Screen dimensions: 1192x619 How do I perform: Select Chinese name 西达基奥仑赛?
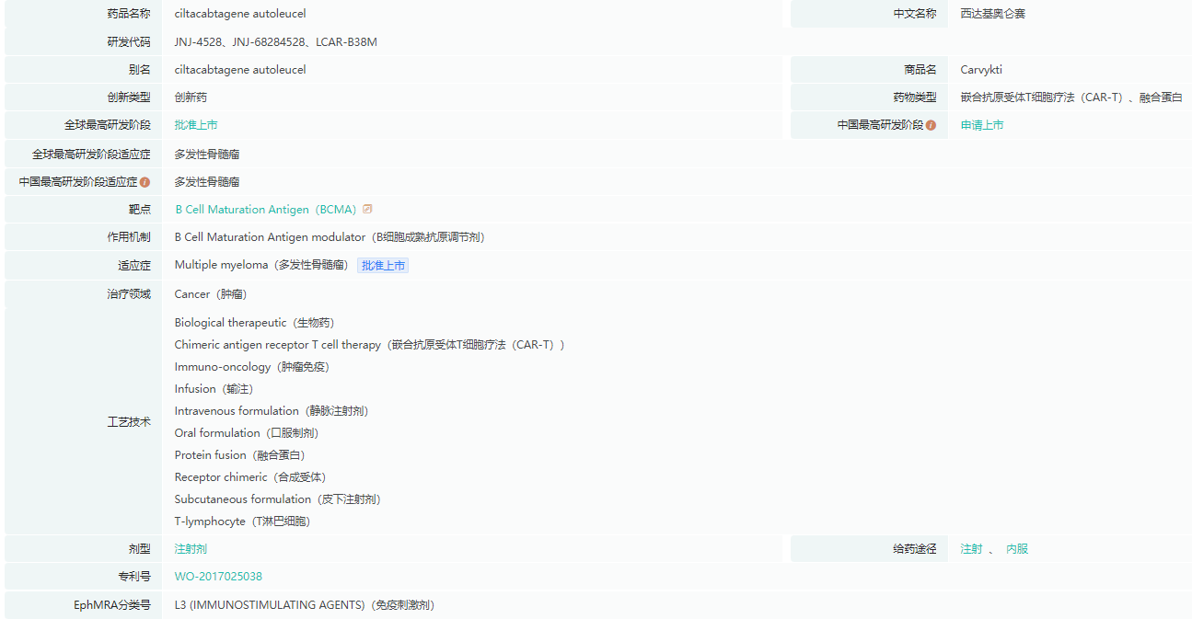(992, 14)
